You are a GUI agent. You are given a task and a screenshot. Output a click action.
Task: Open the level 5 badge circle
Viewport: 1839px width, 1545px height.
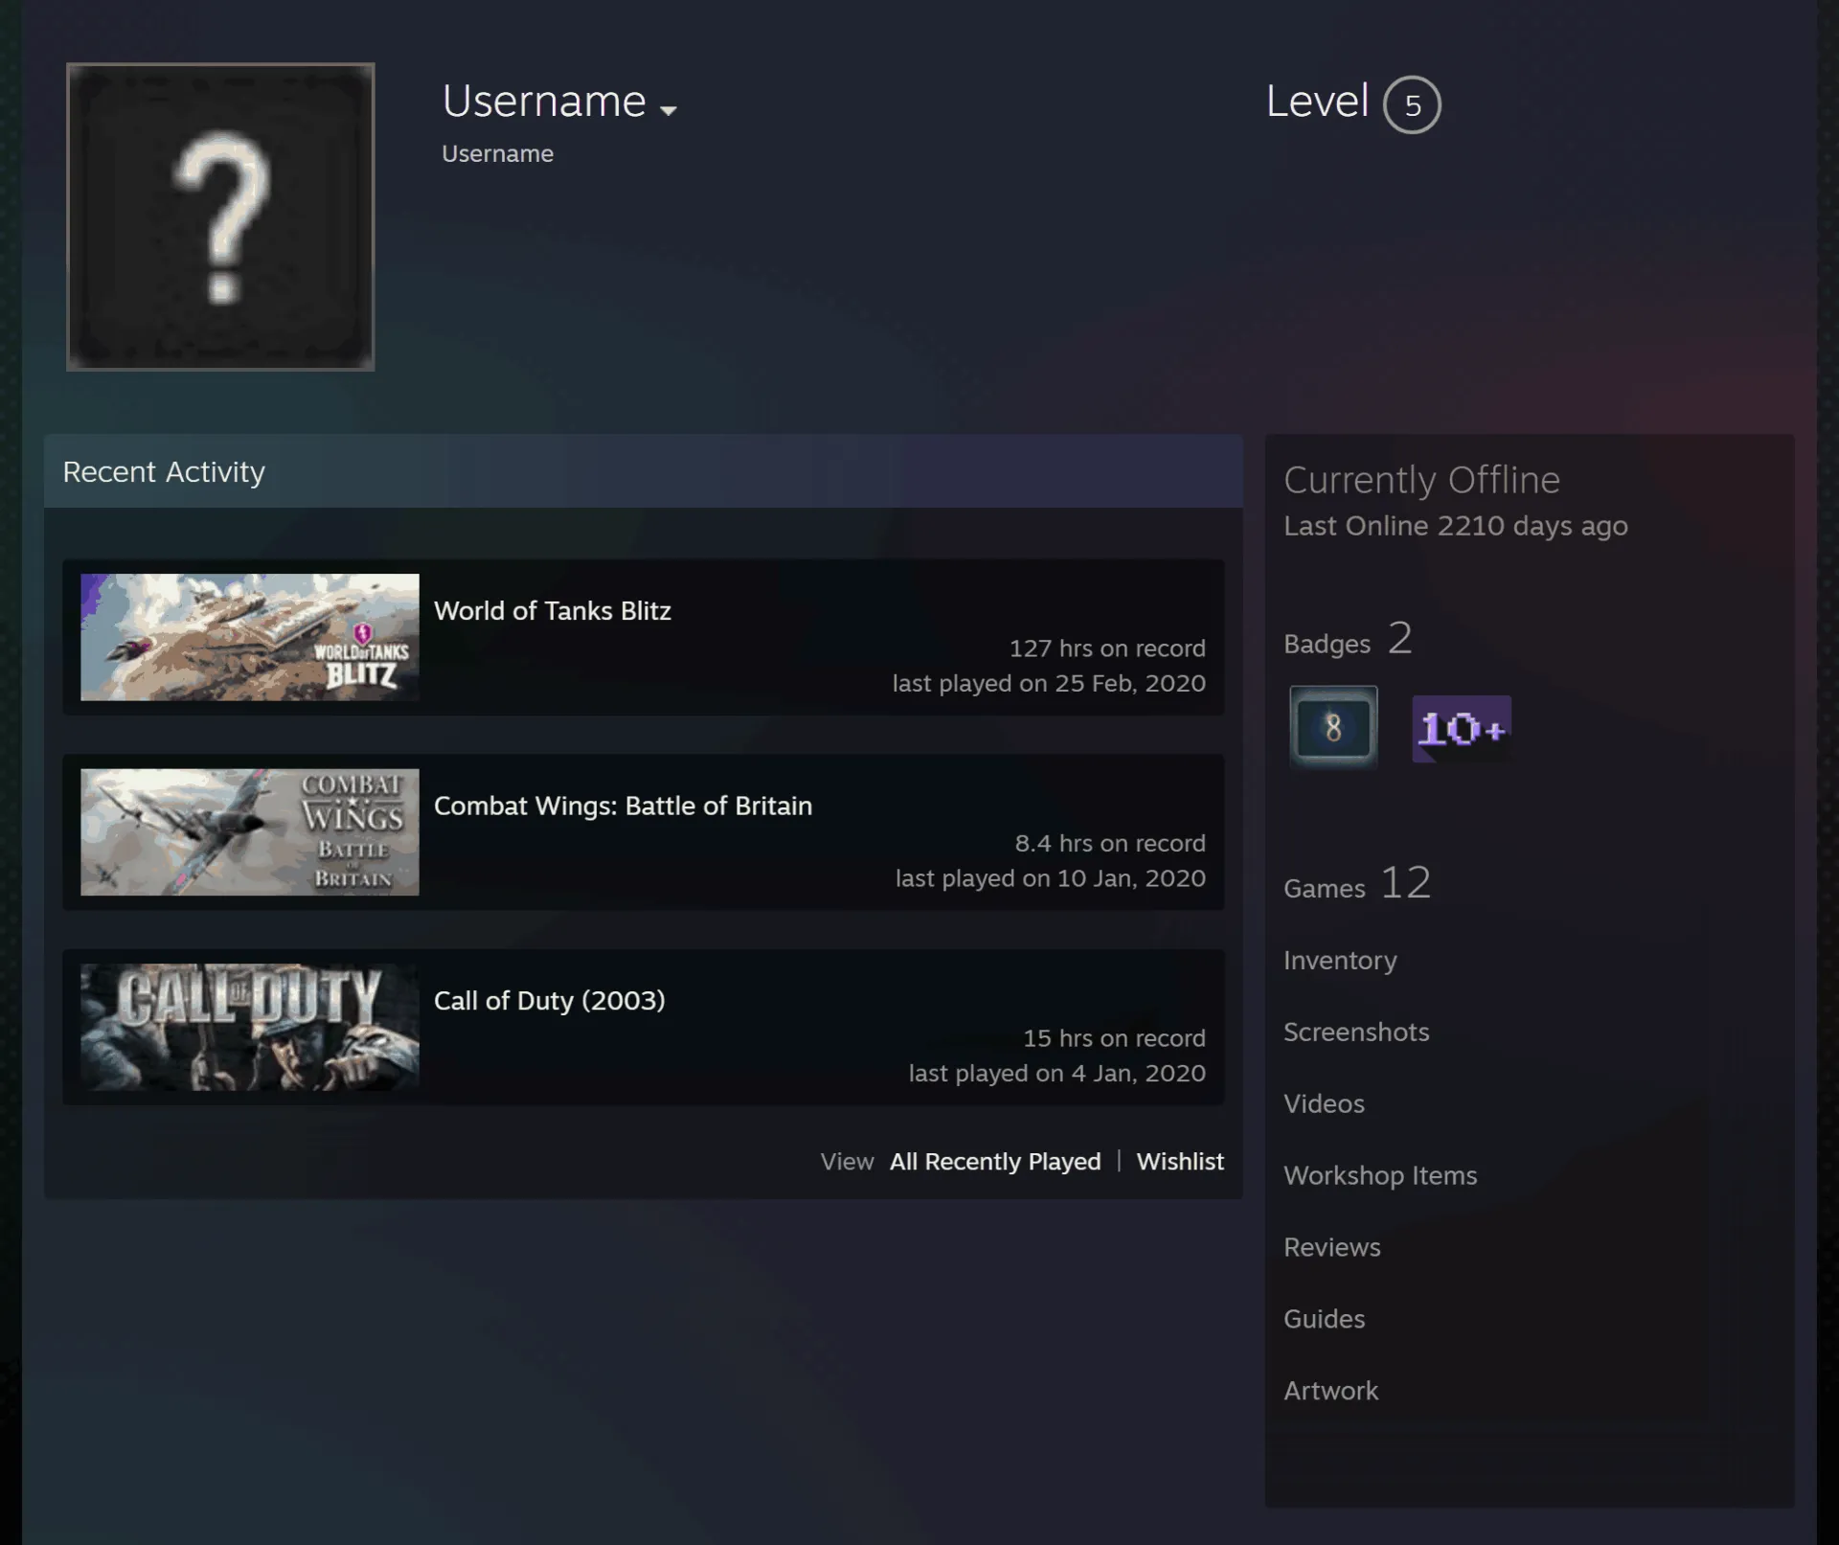pyautogui.click(x=1412, y=104)
